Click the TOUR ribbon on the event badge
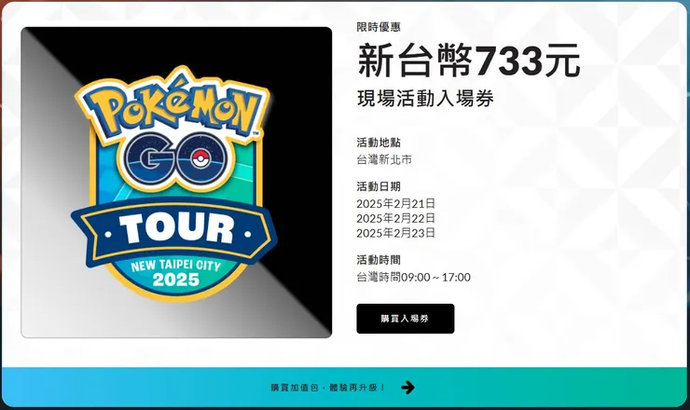The height and width of the screenshot is (410, 690). pos(174,229)
